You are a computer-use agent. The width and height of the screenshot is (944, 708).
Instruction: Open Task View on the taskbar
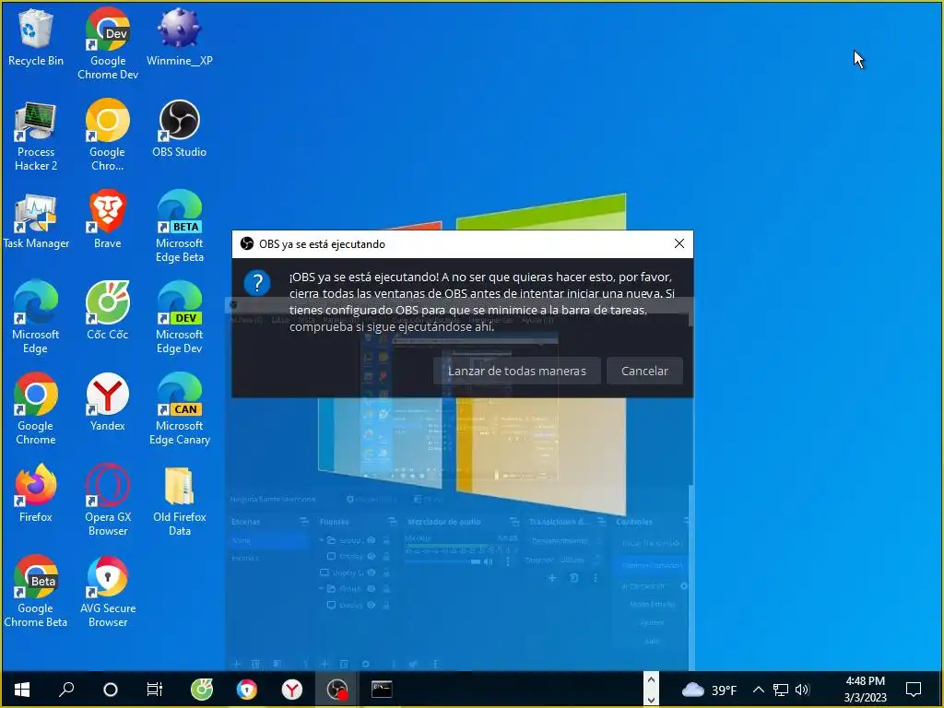click(155, 690)
